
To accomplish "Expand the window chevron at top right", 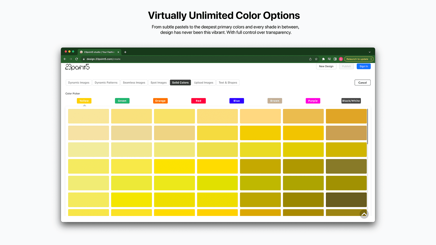I will click(370, 52).
